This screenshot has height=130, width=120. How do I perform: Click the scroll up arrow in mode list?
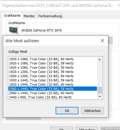[x=100, y=60]
